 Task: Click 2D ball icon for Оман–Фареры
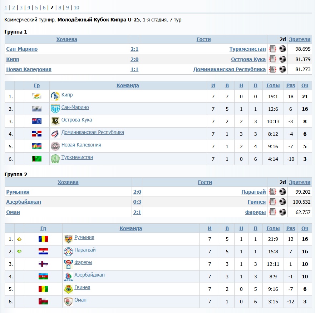(282, 212)
